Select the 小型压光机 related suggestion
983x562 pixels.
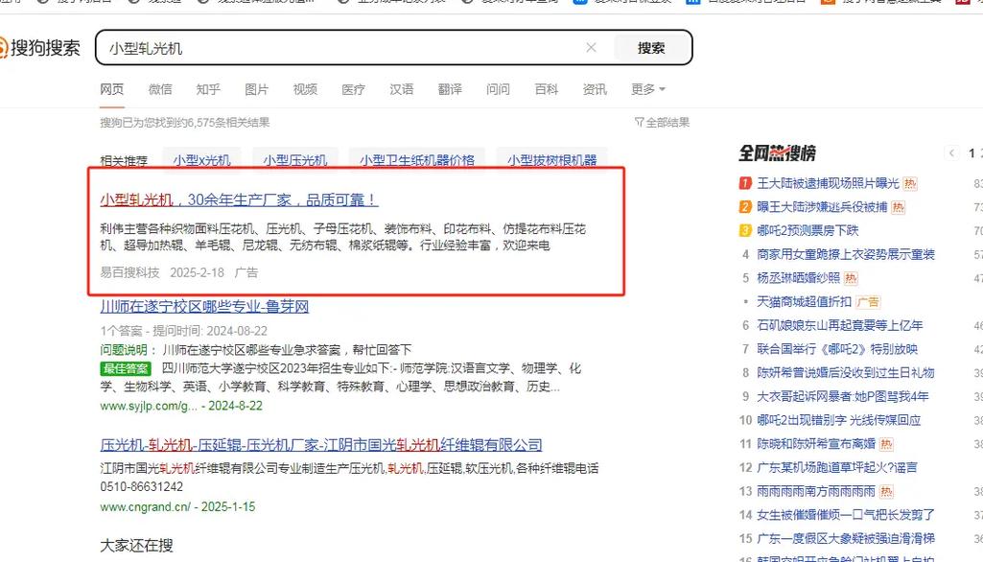point(294,160)
